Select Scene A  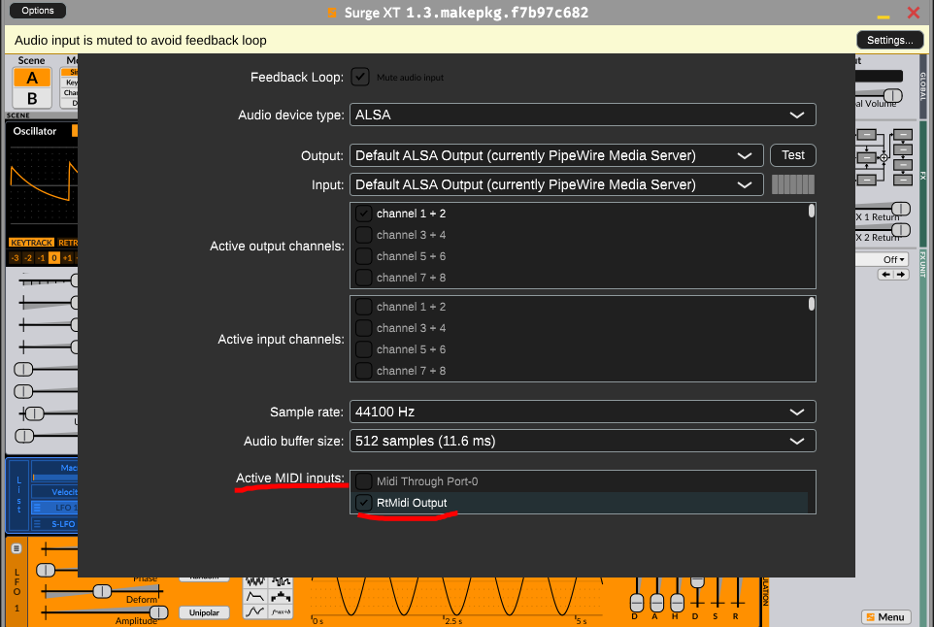click(32, 78)
